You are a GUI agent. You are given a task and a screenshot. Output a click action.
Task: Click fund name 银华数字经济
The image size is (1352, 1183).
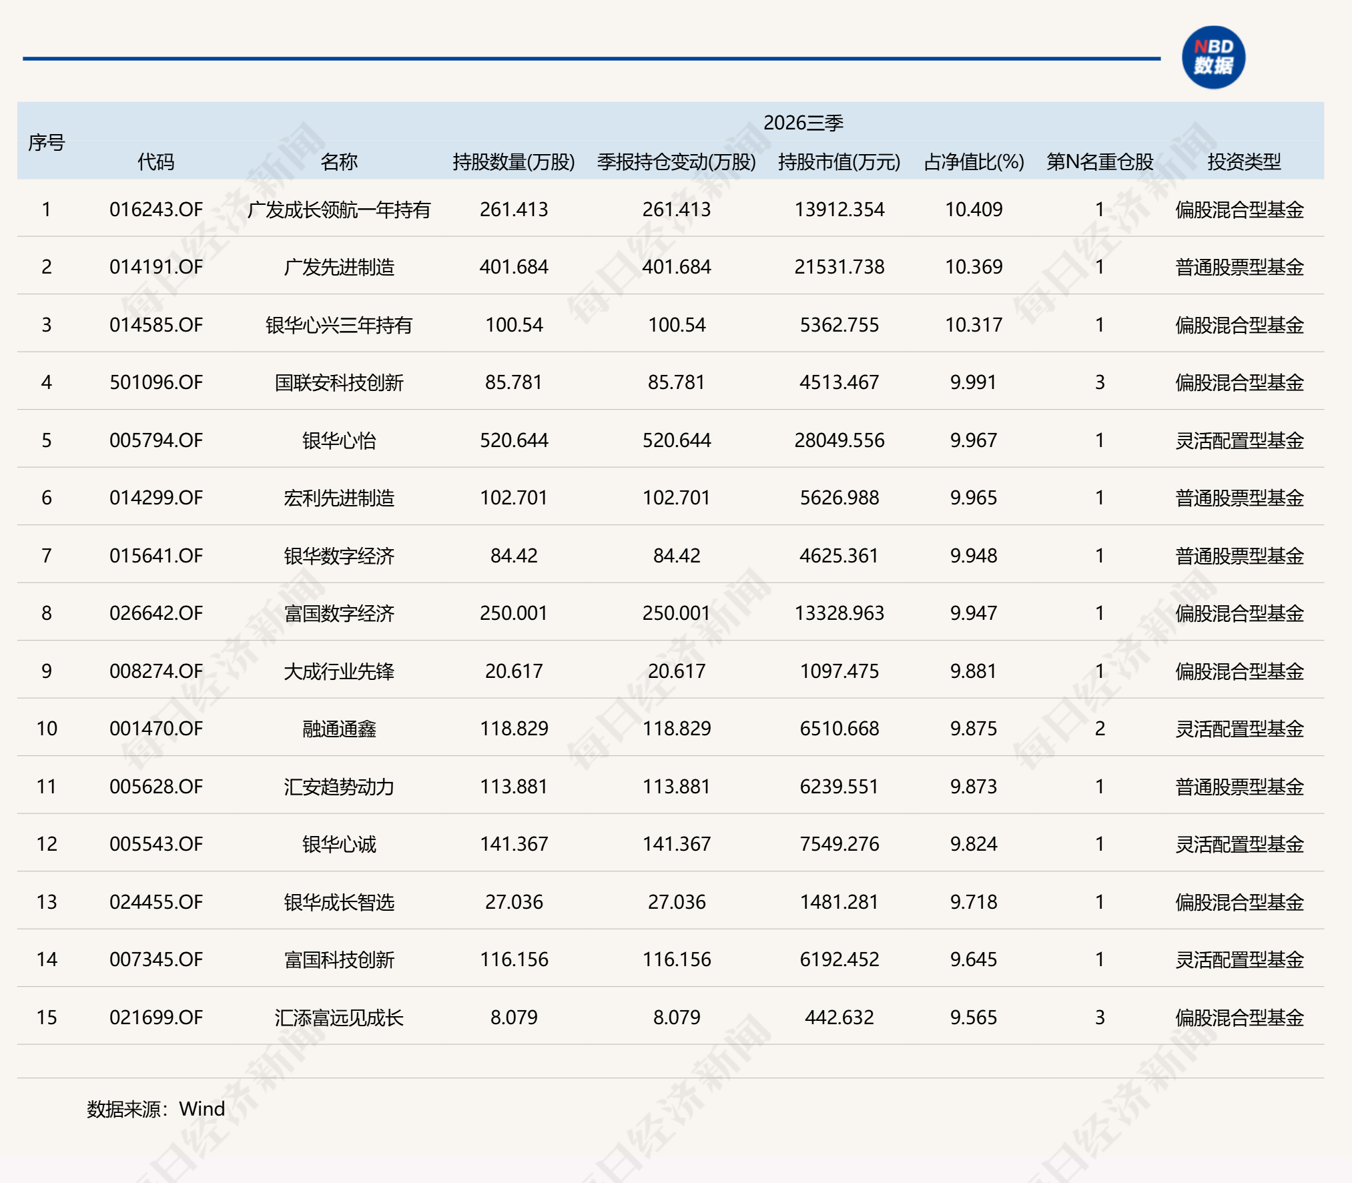[339, 556]
